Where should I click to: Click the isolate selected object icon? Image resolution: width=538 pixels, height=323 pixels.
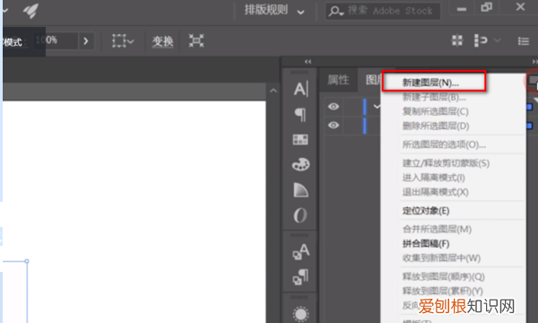coord(196,41)
